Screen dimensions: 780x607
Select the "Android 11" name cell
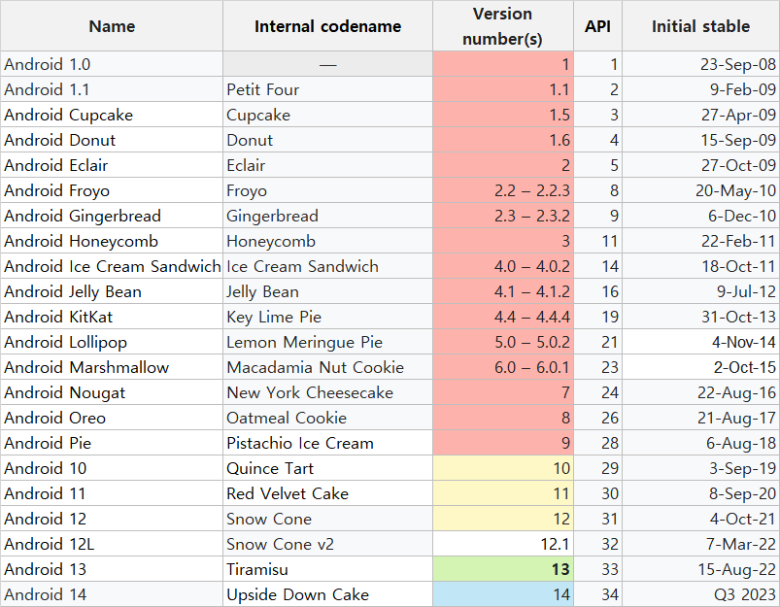click(x=112, y=493)
